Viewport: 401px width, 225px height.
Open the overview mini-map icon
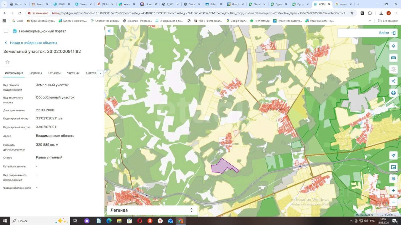point(393,167)
